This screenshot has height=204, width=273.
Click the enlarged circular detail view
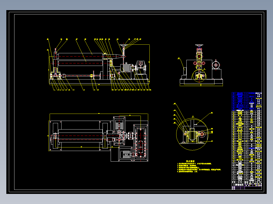tap(192, 134)
